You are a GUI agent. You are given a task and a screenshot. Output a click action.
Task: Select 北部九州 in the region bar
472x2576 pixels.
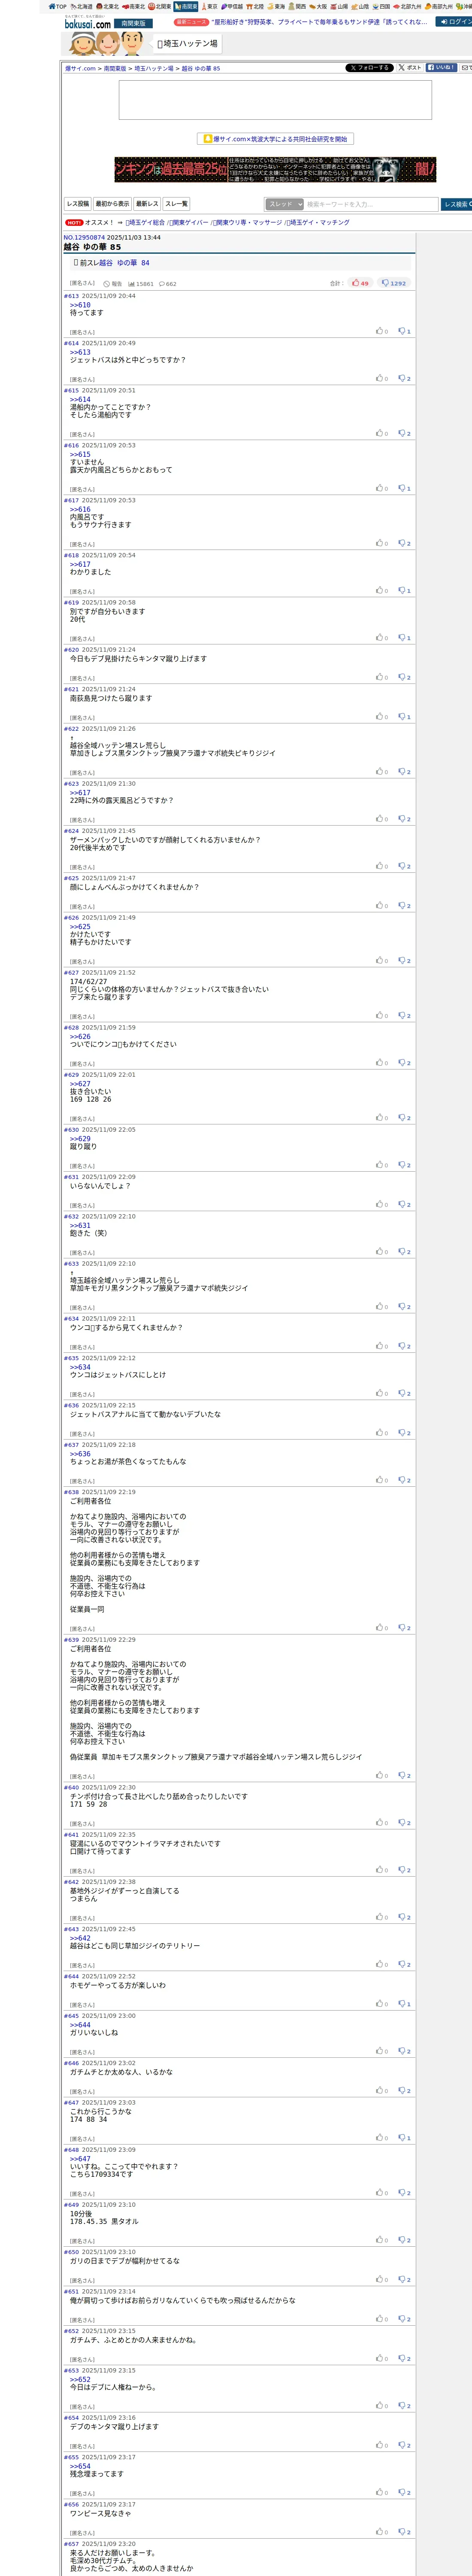(x=408, y=6)
